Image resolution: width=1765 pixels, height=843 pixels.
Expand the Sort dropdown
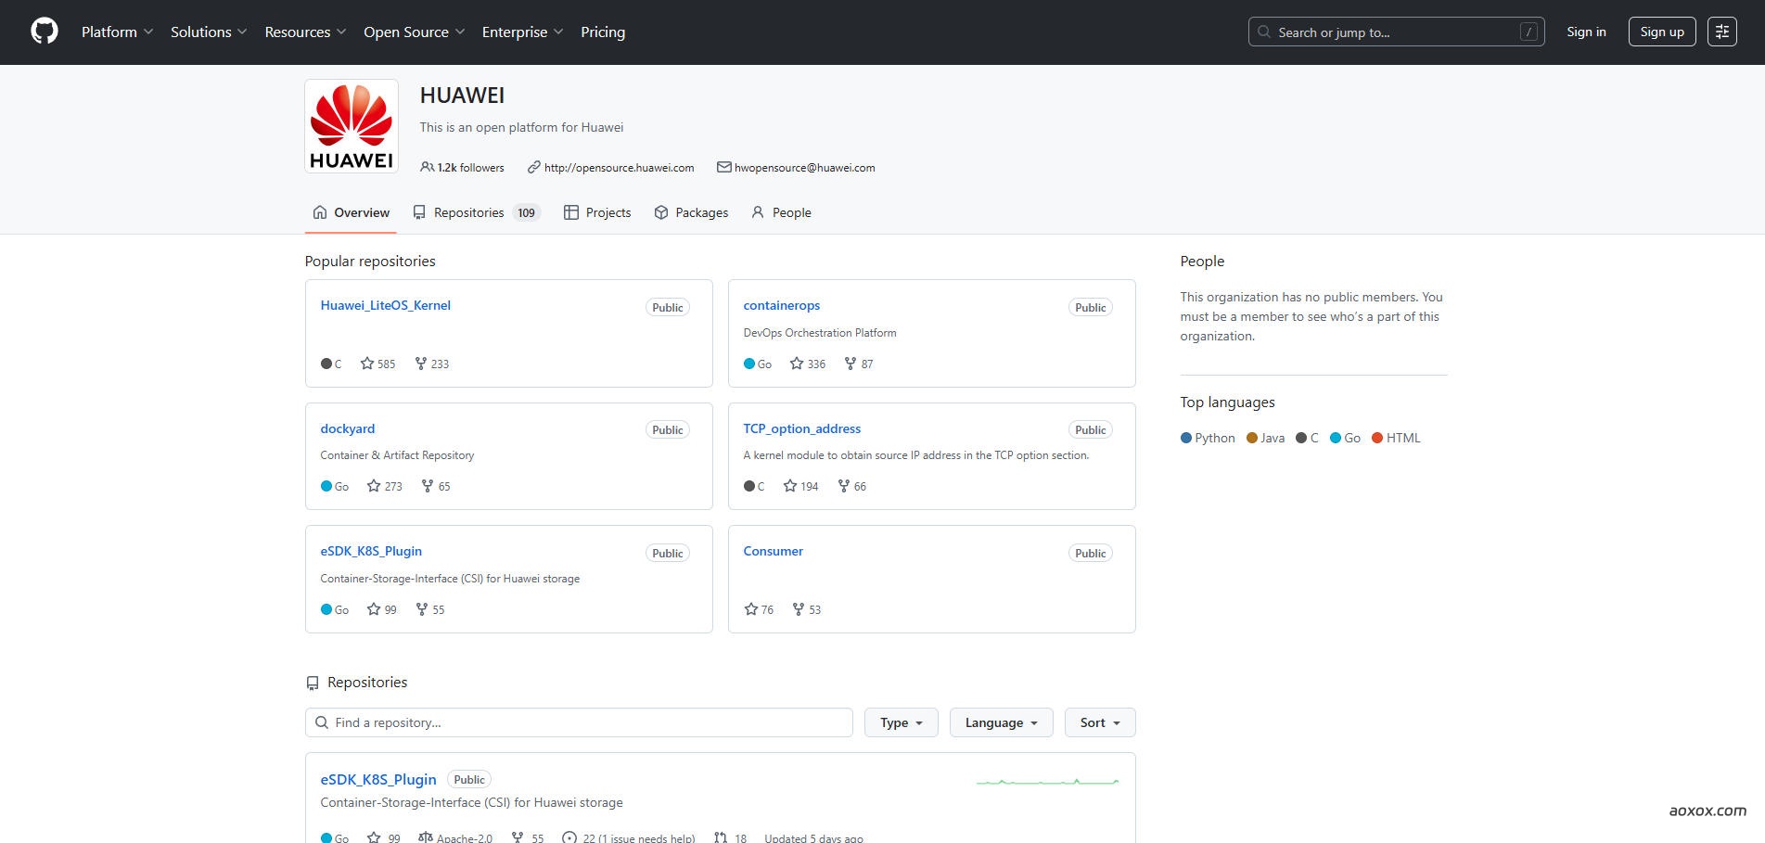tap(1100, 722)
